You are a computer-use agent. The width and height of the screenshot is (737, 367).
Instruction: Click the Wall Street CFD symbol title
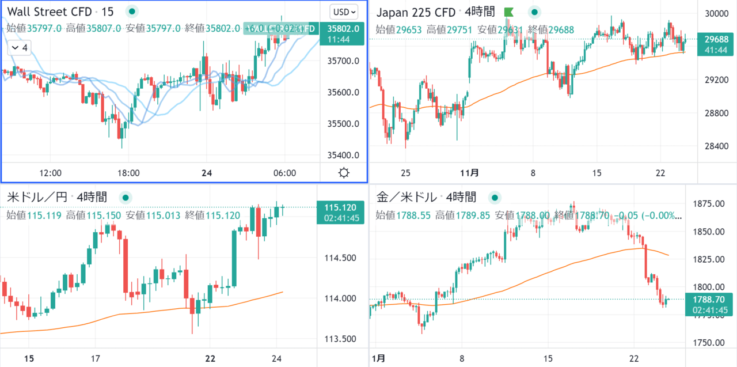[49, 12]
